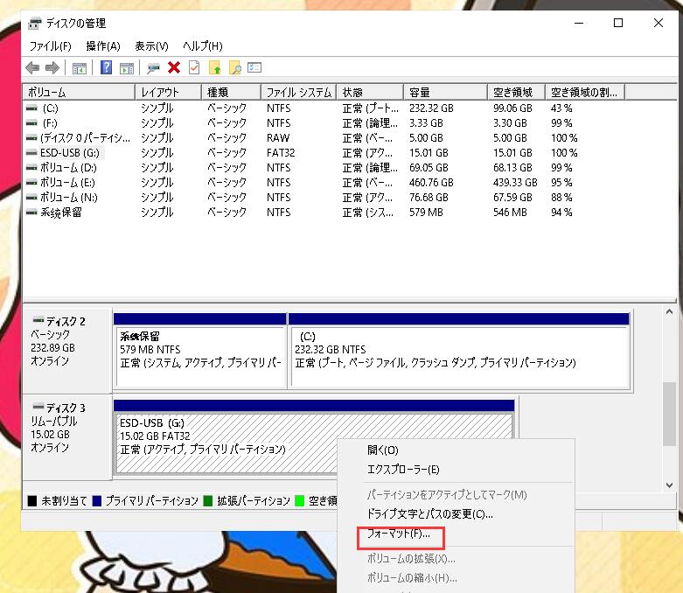Click the drive icon of ボリューム (N:) row
Viewport: 683px width, 593px height.
pos(31,198)
